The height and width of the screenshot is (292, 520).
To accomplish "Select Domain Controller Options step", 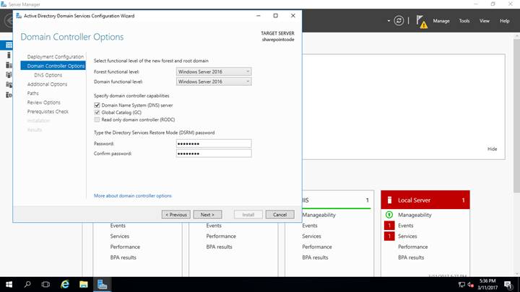I will tap(53, 66).
